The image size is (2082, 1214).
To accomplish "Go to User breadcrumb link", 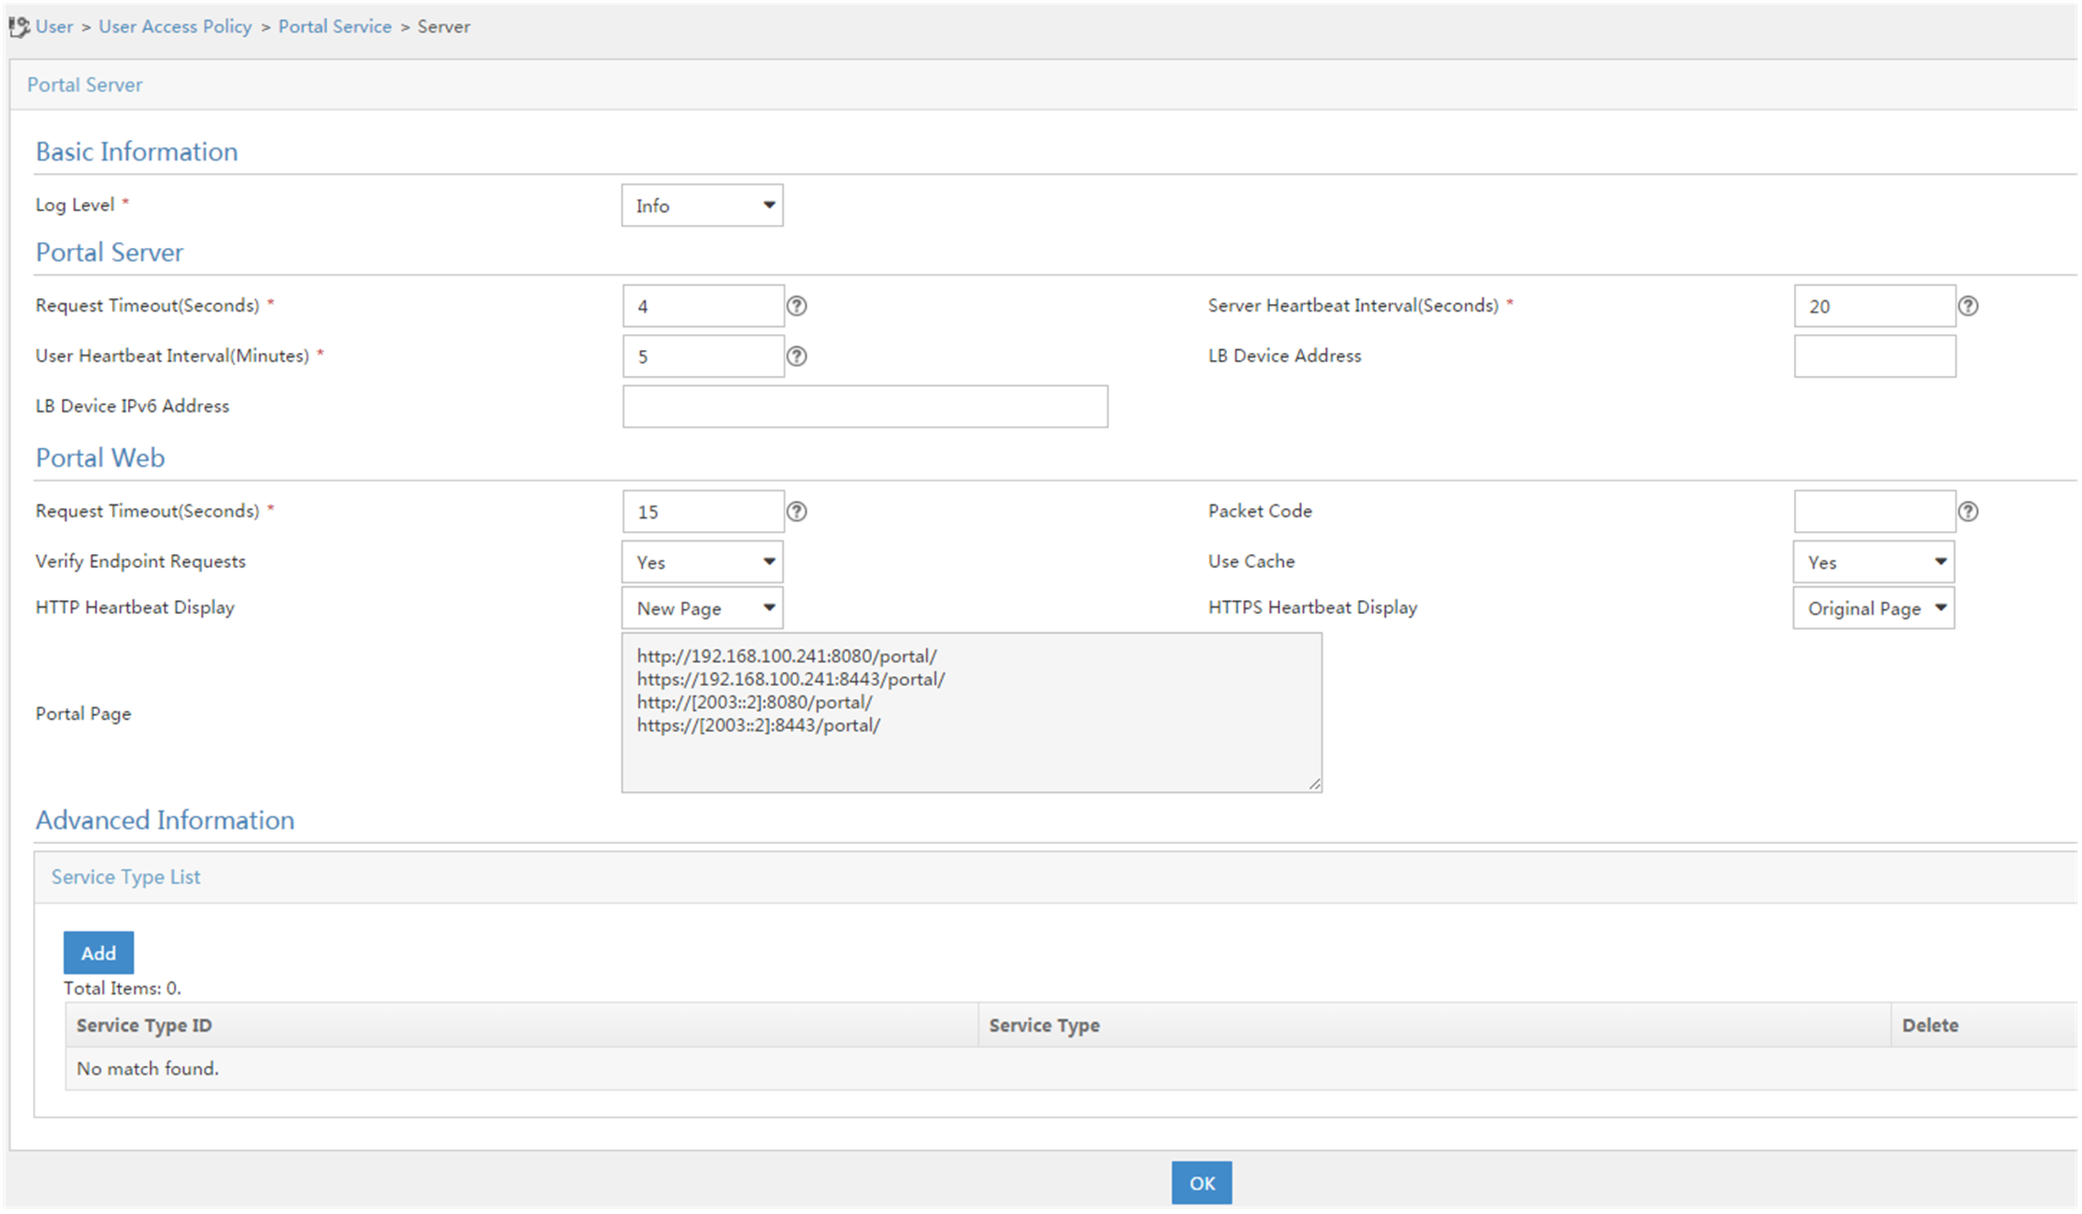I will [55, 27].
